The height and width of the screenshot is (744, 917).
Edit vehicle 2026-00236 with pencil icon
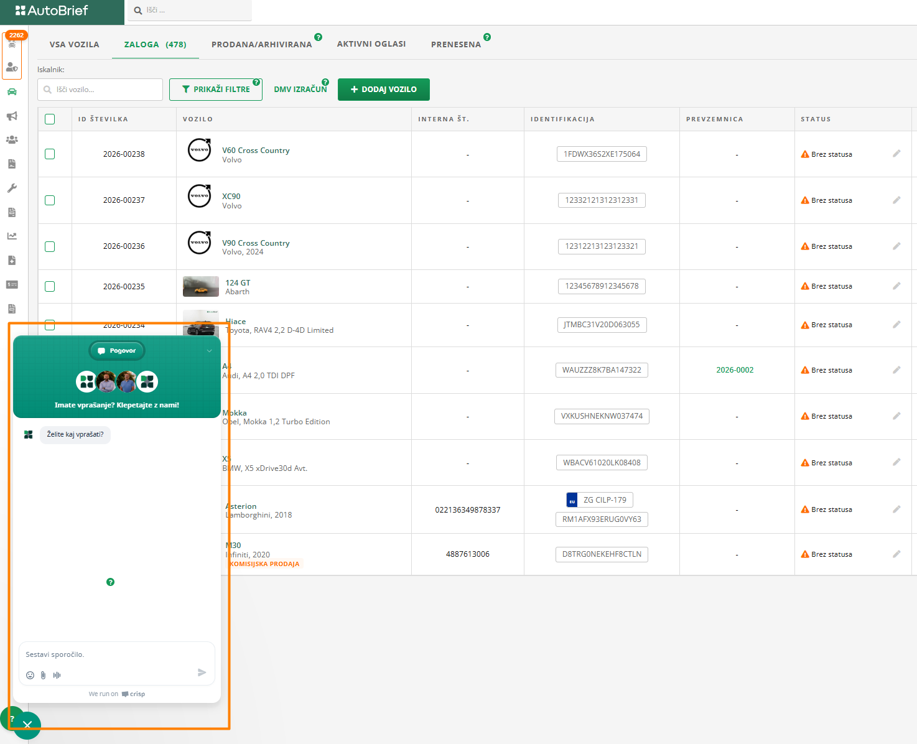[x=896, y=246]
